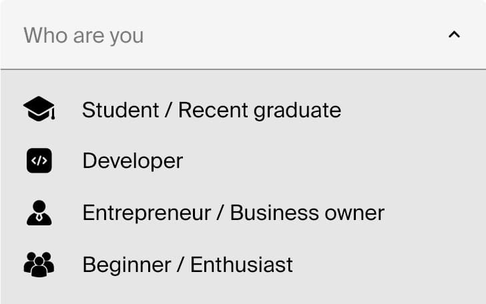Click blank space beside the Developer option

pyautogui.click(x=332, y=161)
